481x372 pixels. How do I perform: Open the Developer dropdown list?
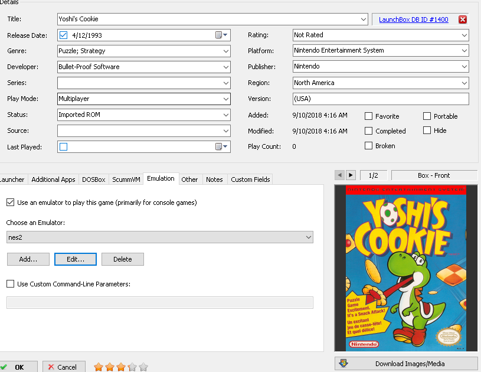226,67
